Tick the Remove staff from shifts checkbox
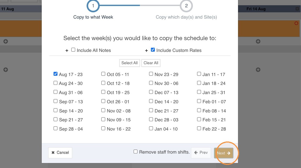The width and height of the screenshot is (301, 168). click(135, 152)
